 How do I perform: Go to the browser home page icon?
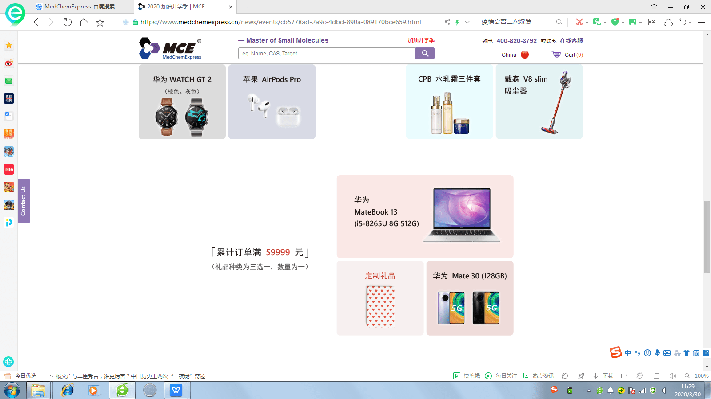coord(84,22)
